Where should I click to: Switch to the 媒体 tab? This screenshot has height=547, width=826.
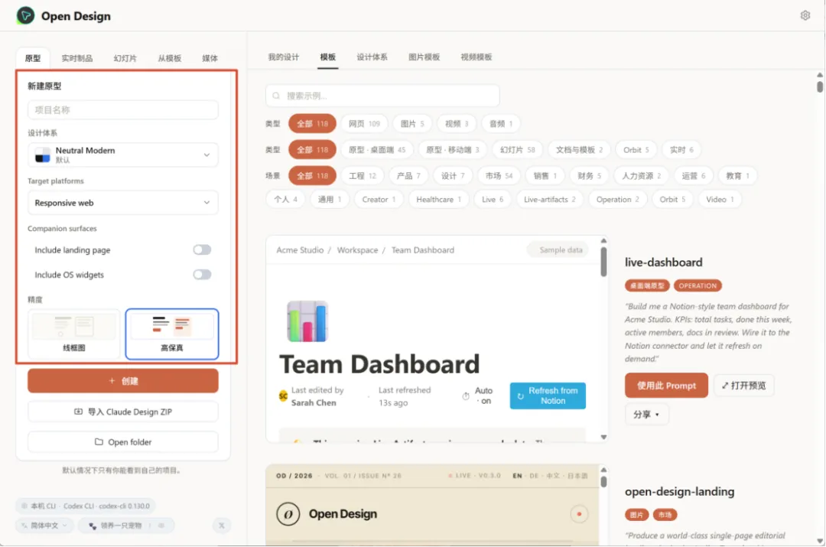click(x=210, y=58)
